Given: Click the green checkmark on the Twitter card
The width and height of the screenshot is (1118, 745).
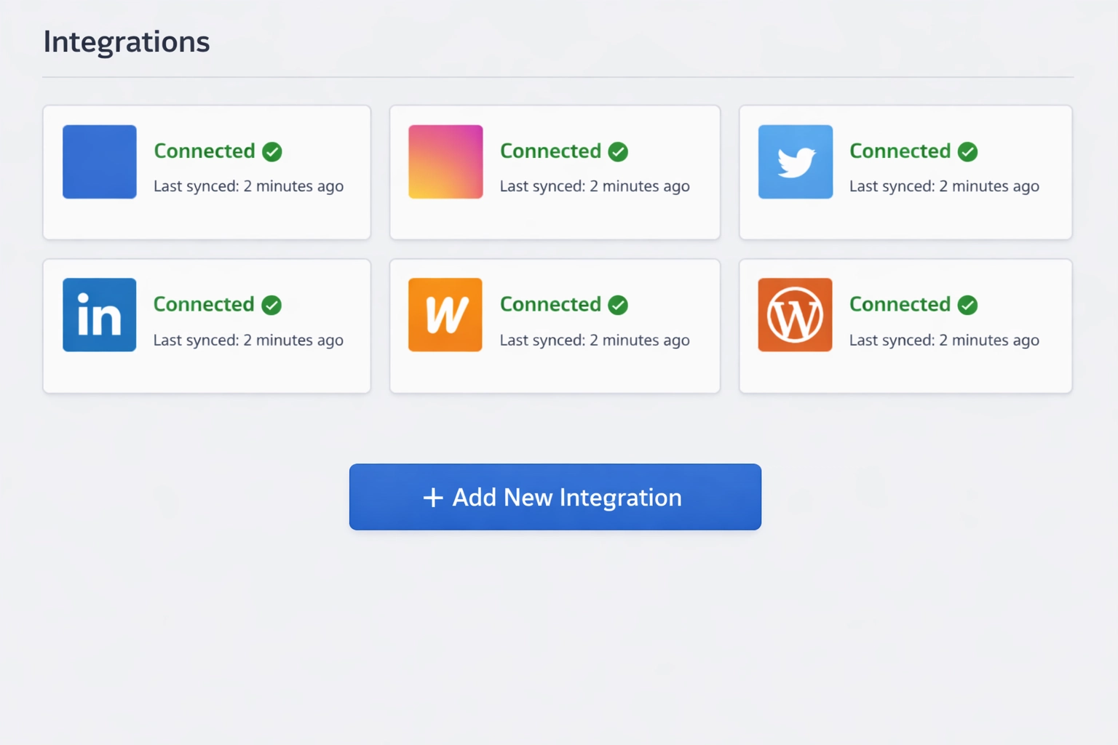Looking at the screenshot, I should pos(967,151).
